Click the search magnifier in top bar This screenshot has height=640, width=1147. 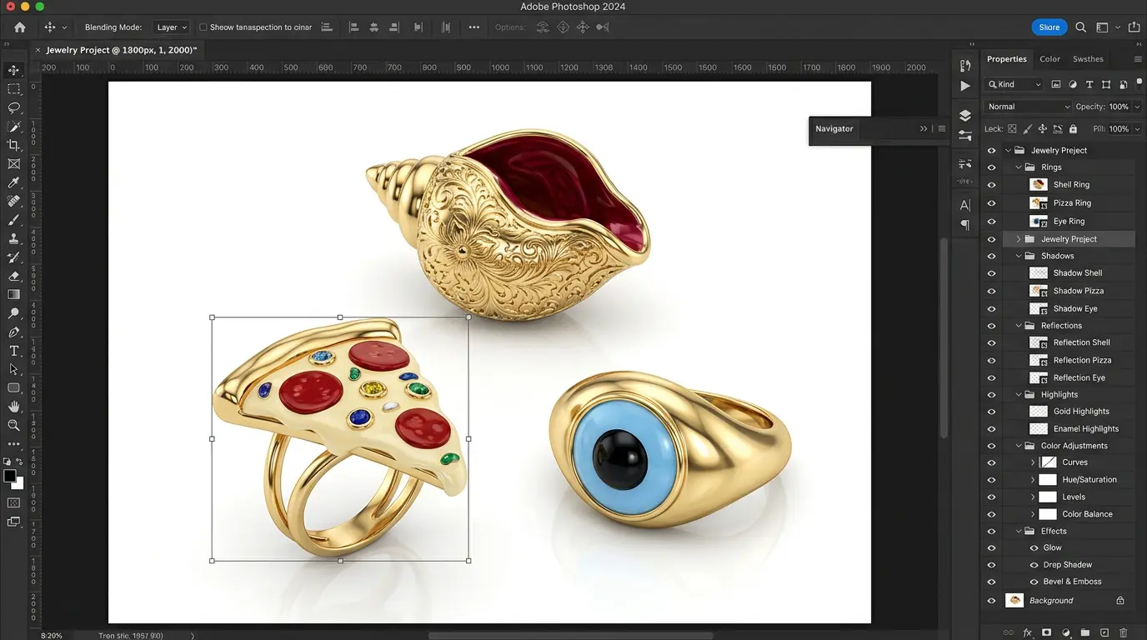(x=1080, y=27)
